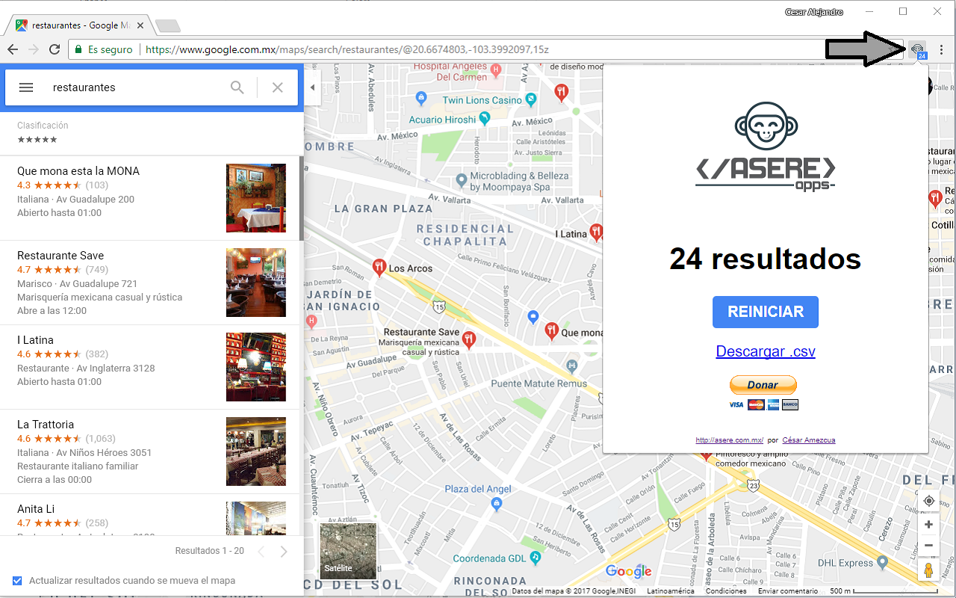This screenshot has height=598, width=956.
Task: Click the Descargar .csv link
Action: (766, 351)
